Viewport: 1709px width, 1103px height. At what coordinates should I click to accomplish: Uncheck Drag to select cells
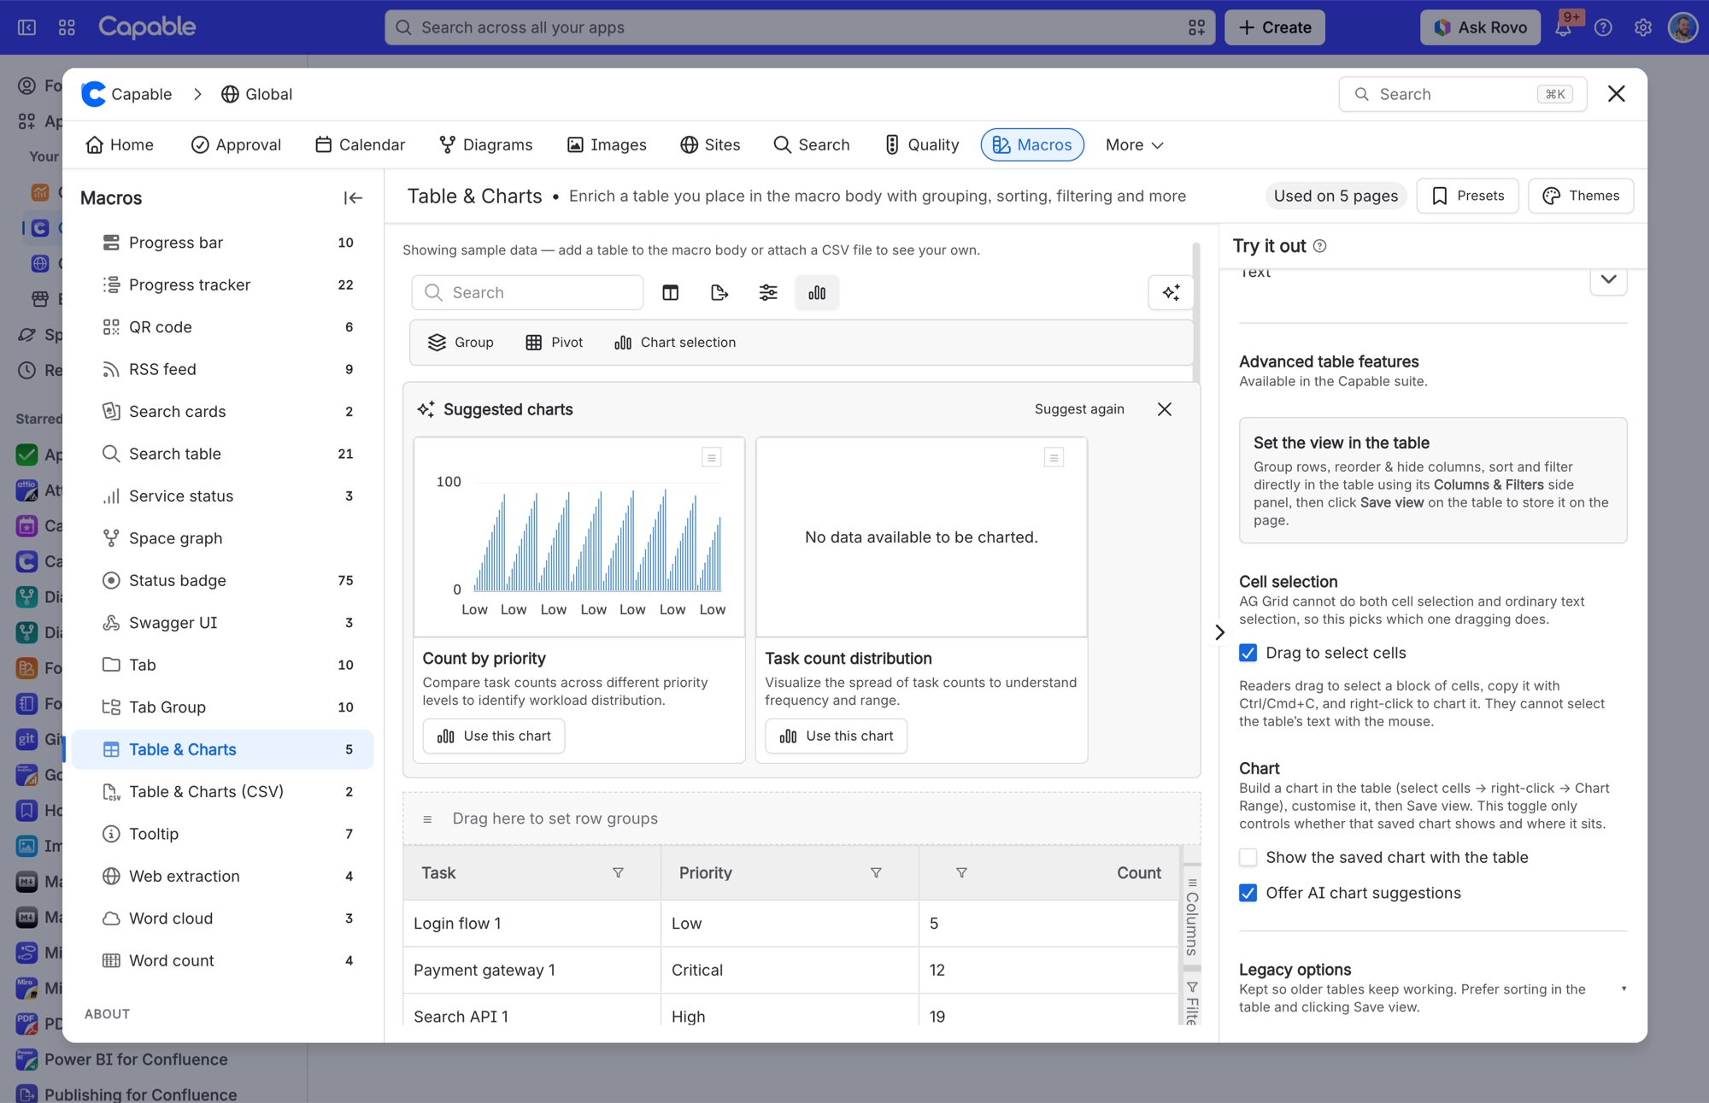(x=1248, y=653)
